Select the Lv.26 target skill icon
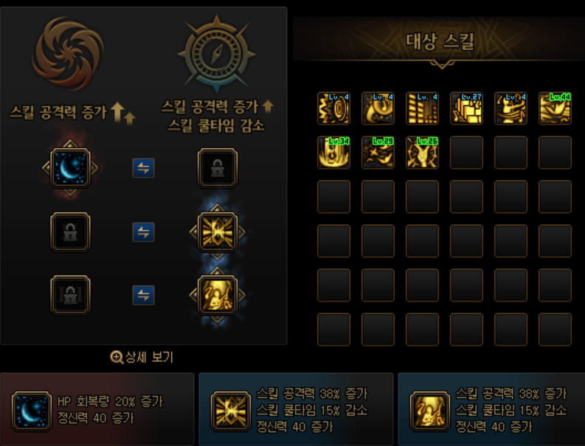The width and height of the screenshot is (585, 446). click(422, 153)
